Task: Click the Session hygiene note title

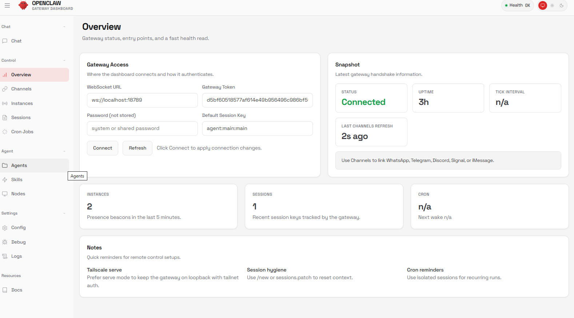Action: pyautogui.click(x=267, y=270)
